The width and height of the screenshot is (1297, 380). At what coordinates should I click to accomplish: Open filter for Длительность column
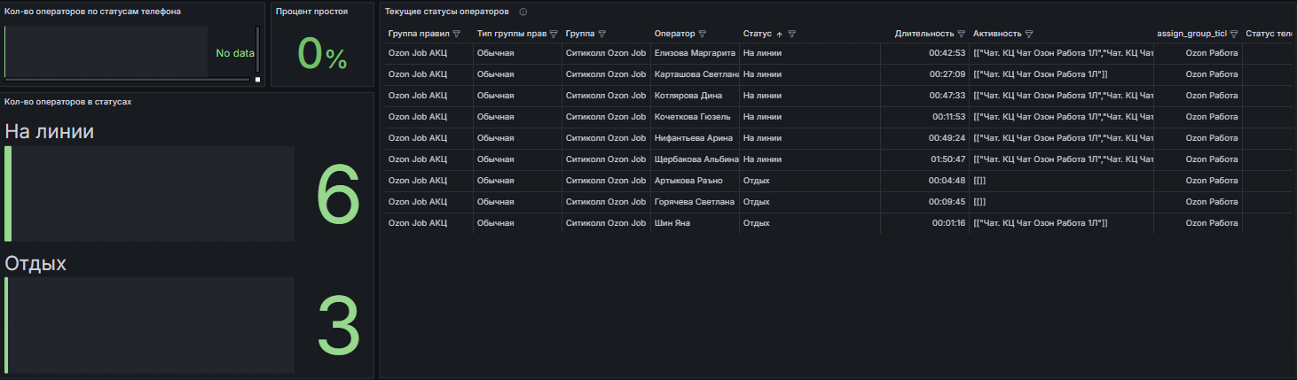(x=961, y=34)
